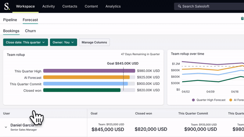Focus the Search Salesloft field
Screen dimensions: 244x137
click(x=209, y=6)
